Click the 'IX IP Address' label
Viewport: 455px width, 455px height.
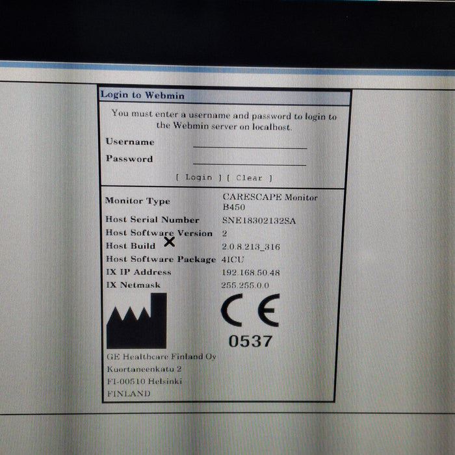(x=138, y=272)
